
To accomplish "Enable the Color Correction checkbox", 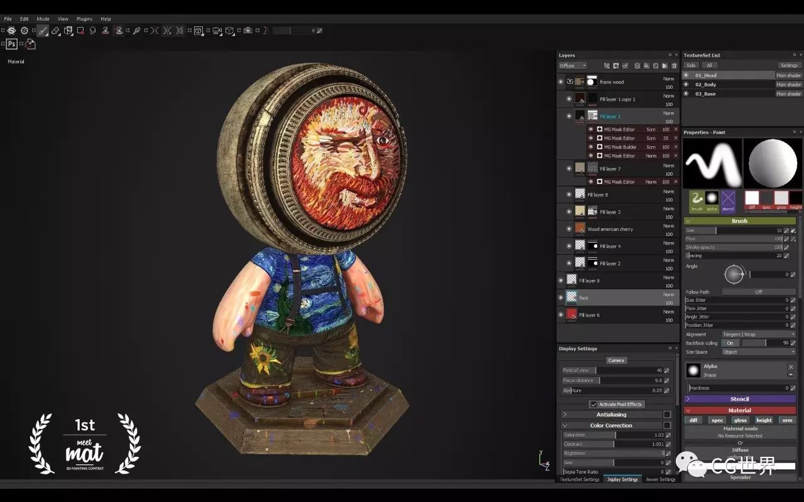I will click(667, 425).
